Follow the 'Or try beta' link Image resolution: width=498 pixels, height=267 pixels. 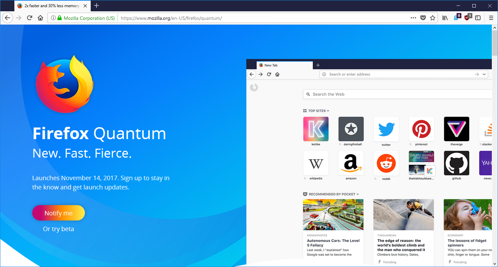click(x=59, y=229)
